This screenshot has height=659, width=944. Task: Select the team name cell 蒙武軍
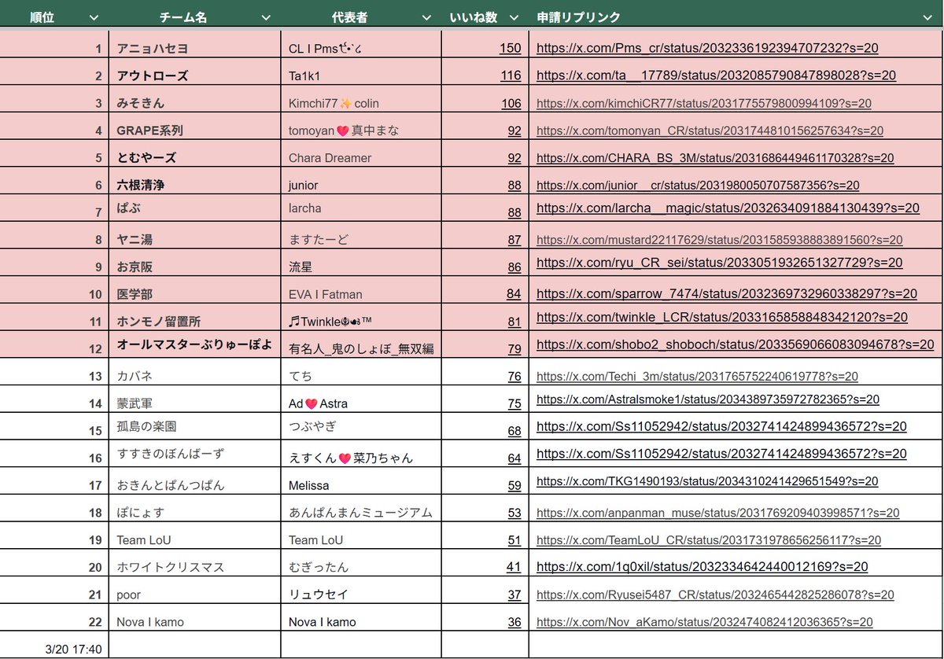(x=195, y=399)
